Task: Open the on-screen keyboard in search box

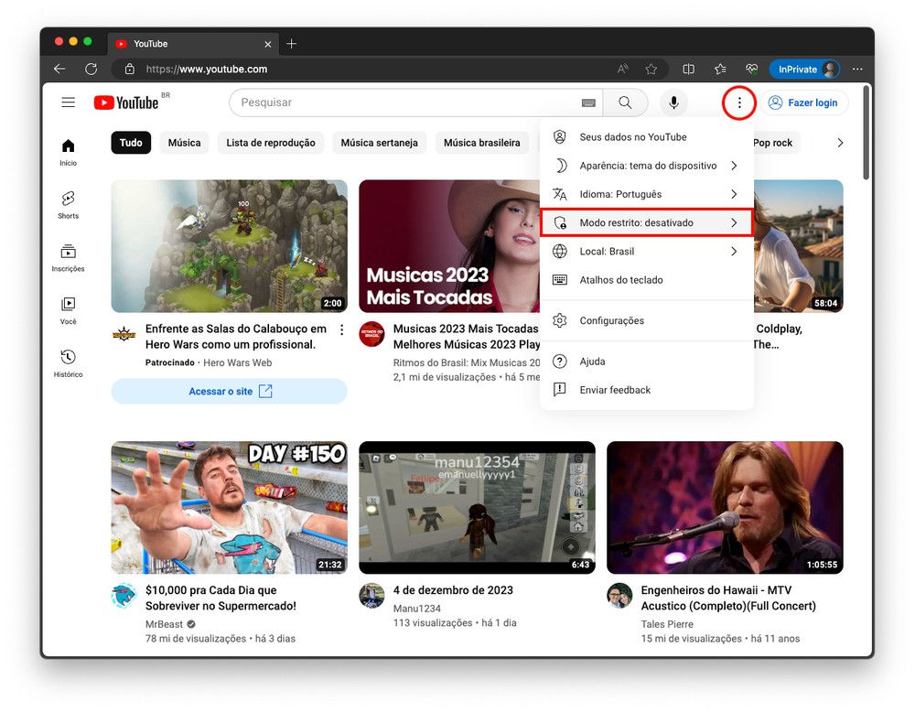Action: point(588,102)
